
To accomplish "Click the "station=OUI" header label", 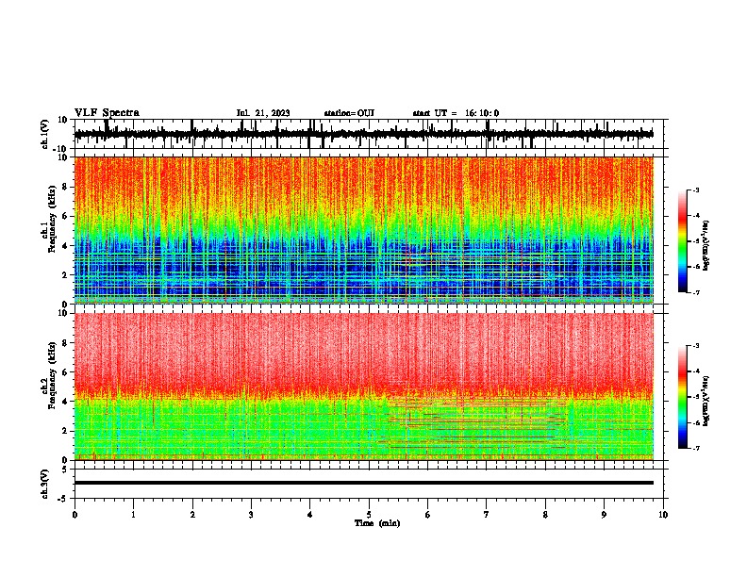I will click(x=349, y=113).
